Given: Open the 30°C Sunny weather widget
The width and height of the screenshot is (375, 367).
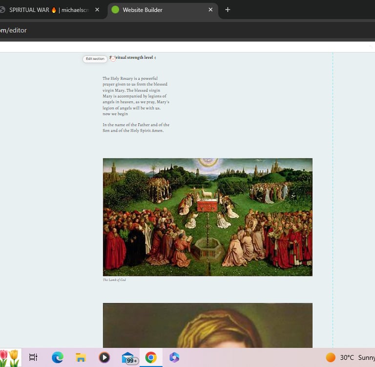Looking at the screenshot, I should click(x=351, y=357).
